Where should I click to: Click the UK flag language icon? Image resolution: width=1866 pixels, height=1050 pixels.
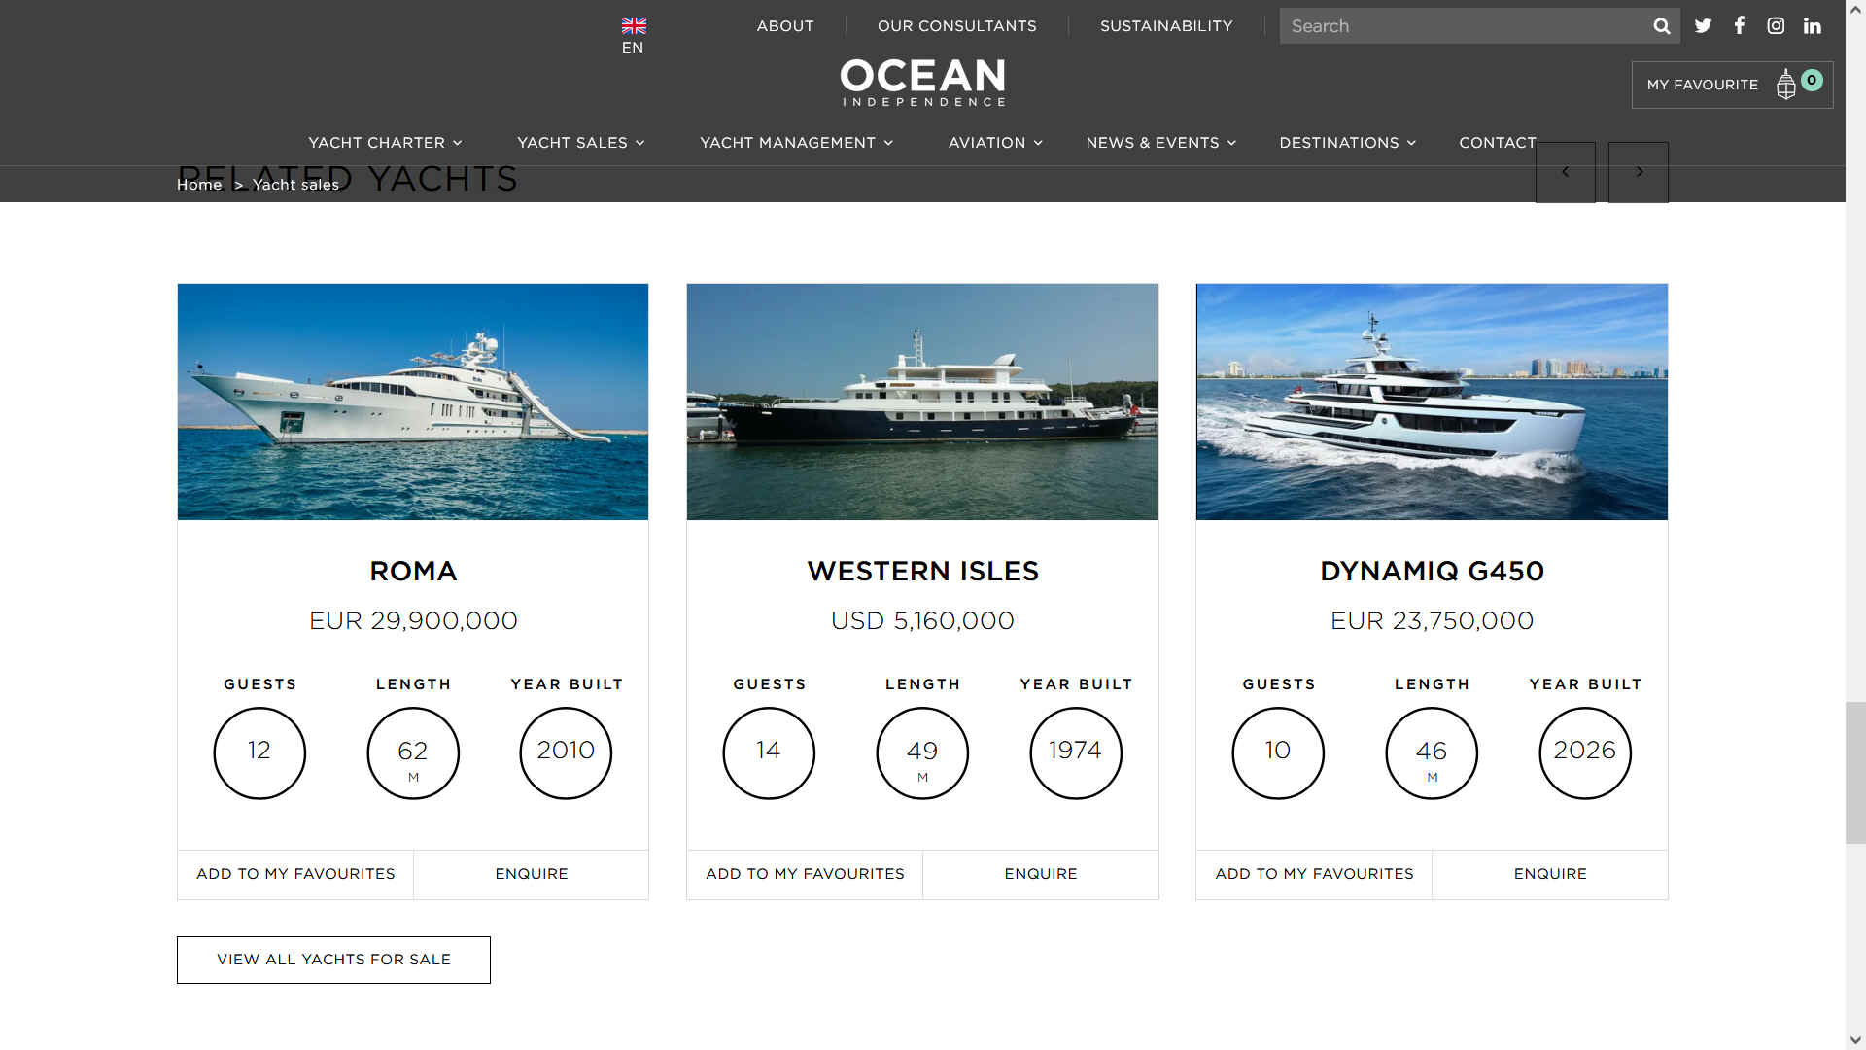click(x=634, y=25)
